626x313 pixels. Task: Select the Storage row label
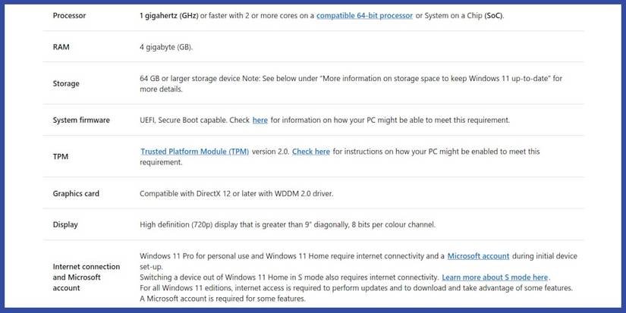tap(66, 83)
